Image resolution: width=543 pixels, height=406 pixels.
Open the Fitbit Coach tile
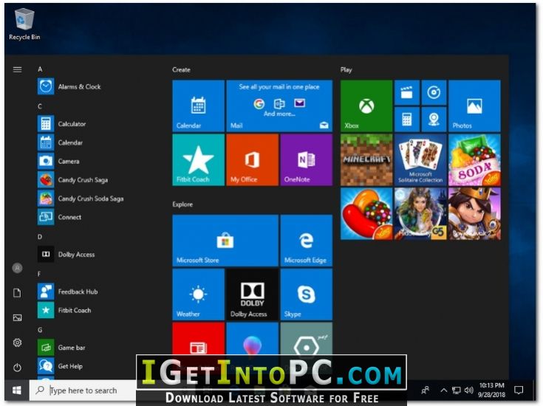(199, 160)
